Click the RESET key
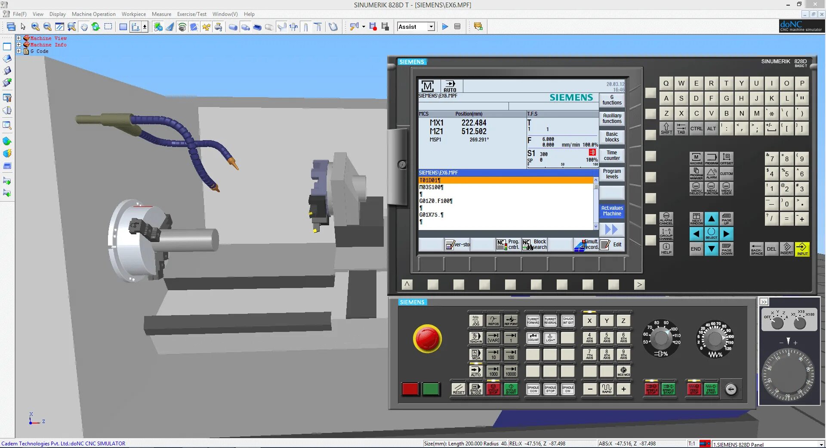The image size is (826, 448). pyautogui.click(x=459, y=389)
